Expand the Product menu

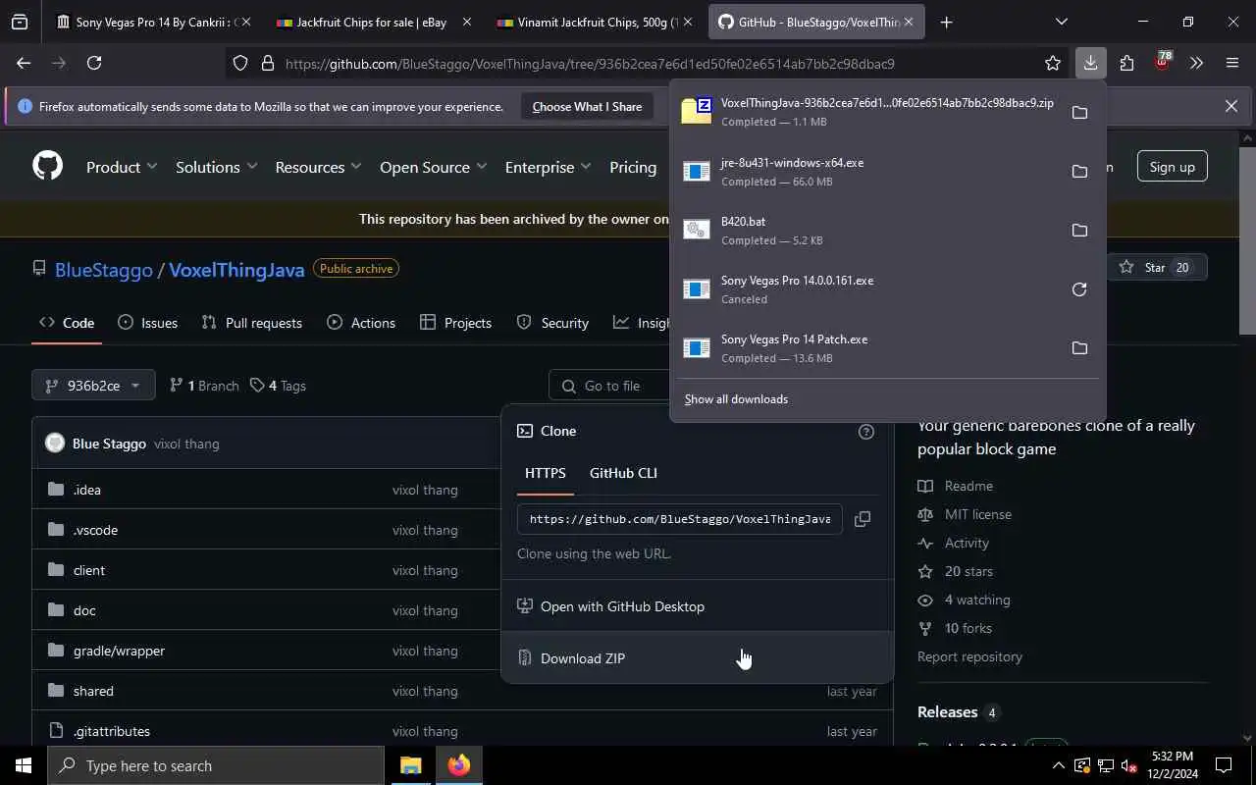pos(122,167)
